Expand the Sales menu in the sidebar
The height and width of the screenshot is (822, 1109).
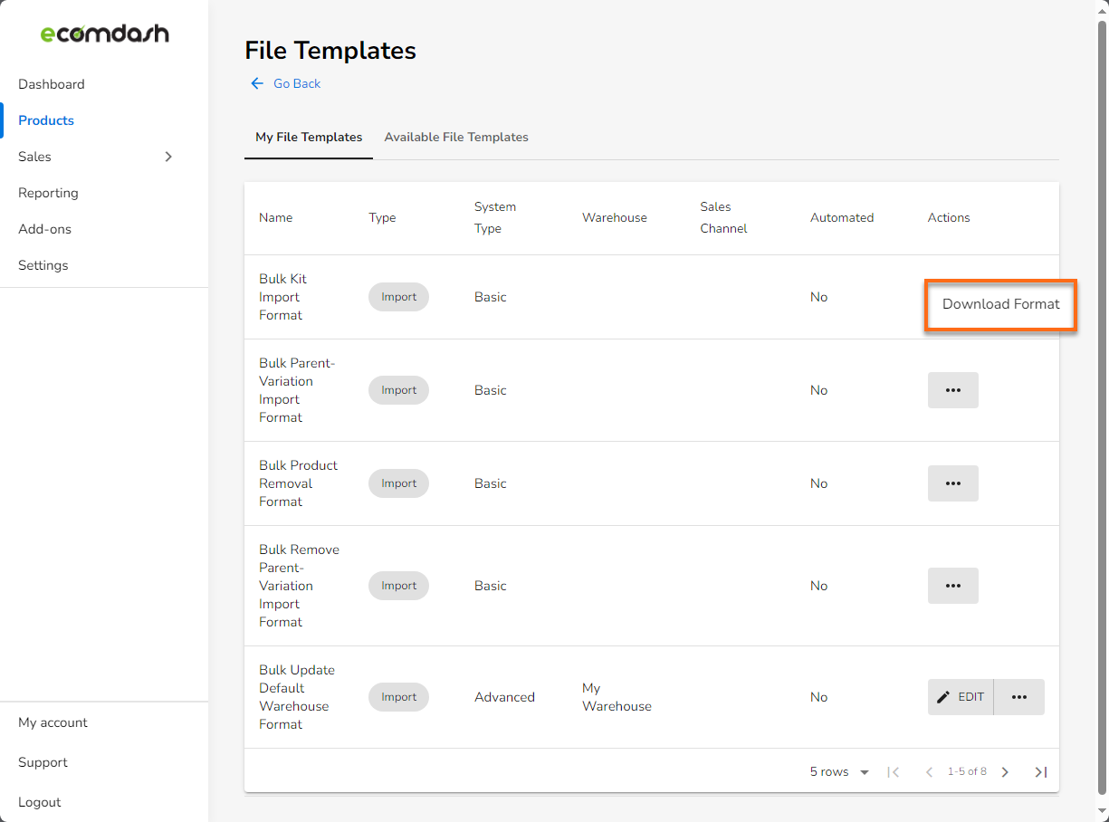(168, 156)
